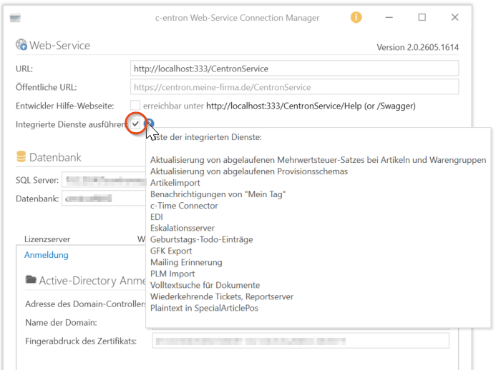This screenshot has height=370, width=501.
Task: Click 'Volltextsuche für Dokumente' entry
Action: pos(205,285)
